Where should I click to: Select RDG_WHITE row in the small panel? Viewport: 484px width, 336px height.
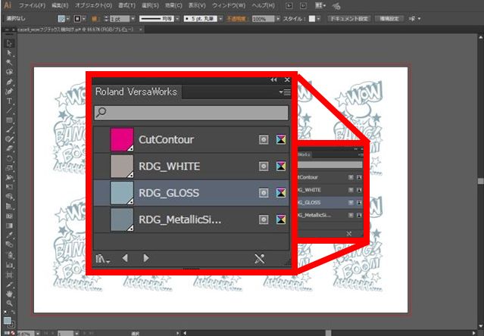(x=330, y=190)
